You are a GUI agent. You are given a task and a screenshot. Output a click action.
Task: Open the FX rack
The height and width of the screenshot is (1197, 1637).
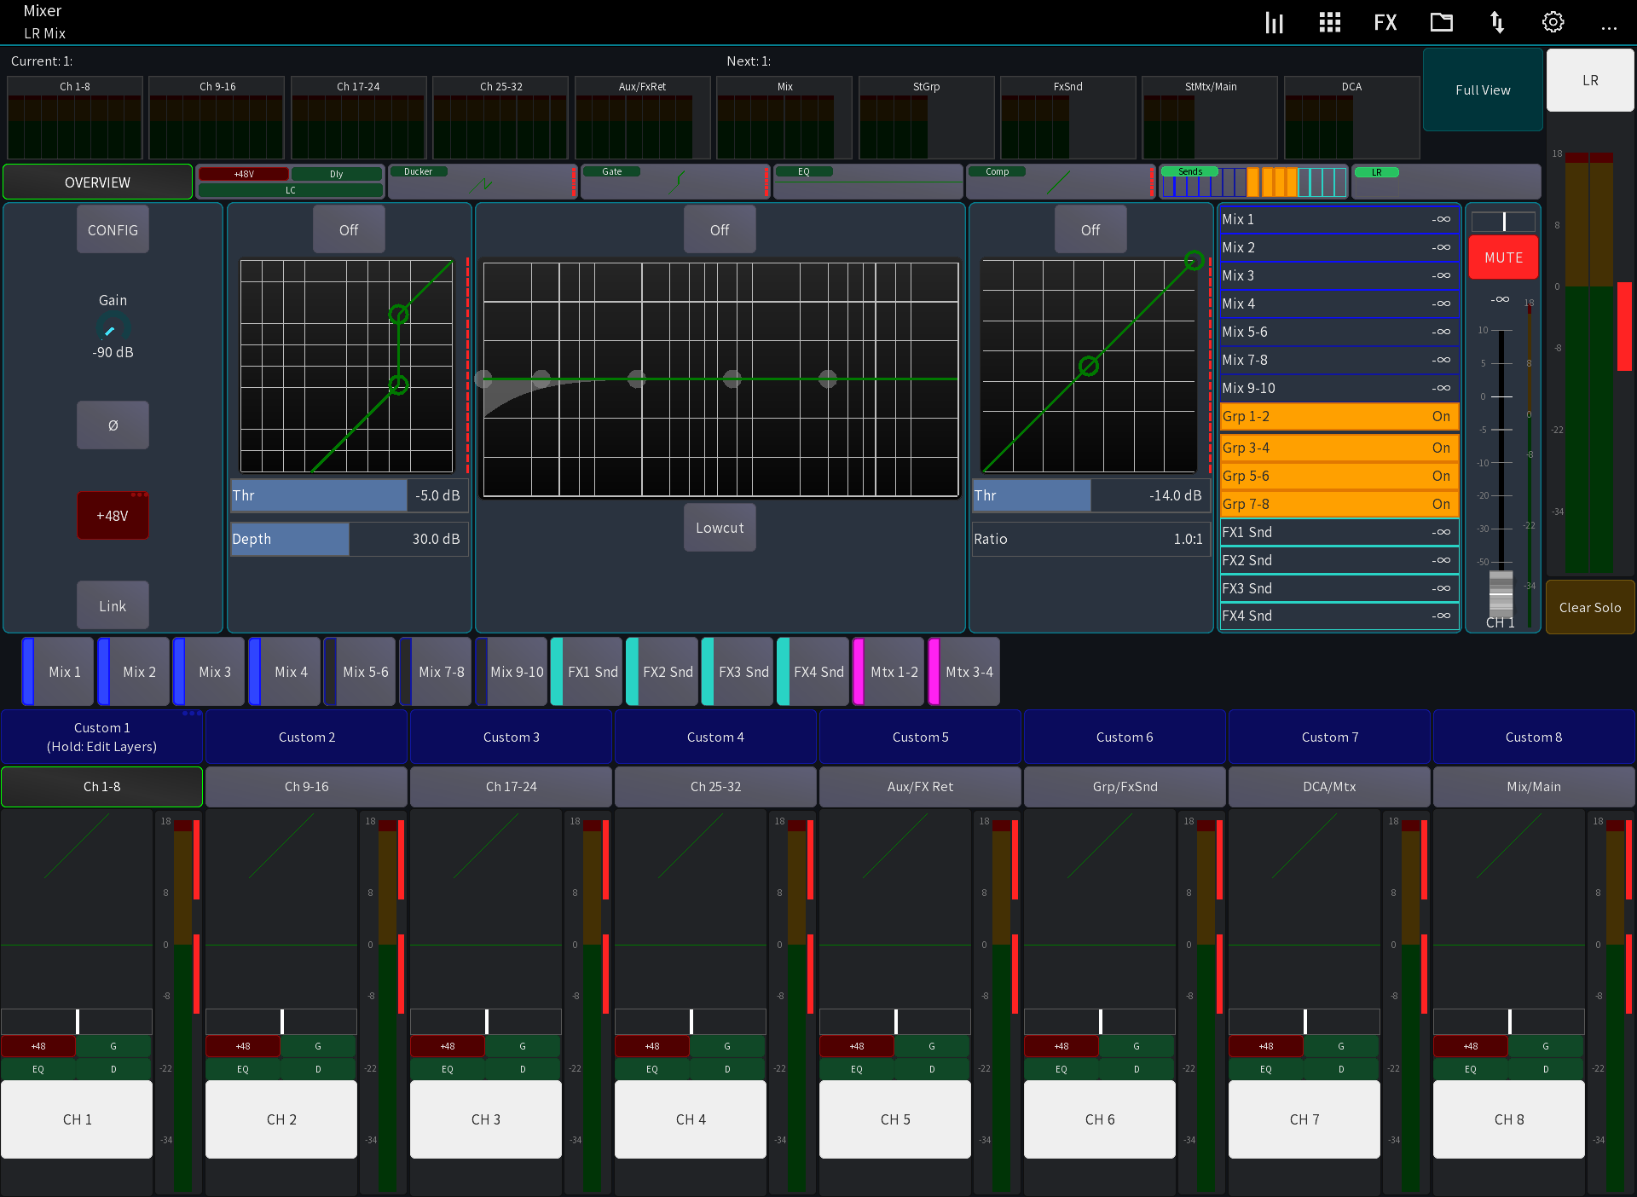pos(1385,22)
